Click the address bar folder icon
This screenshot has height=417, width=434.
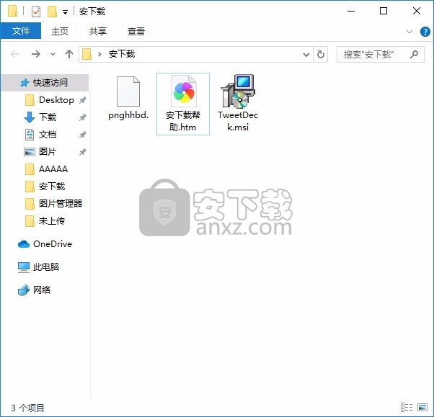click(87, 54)
